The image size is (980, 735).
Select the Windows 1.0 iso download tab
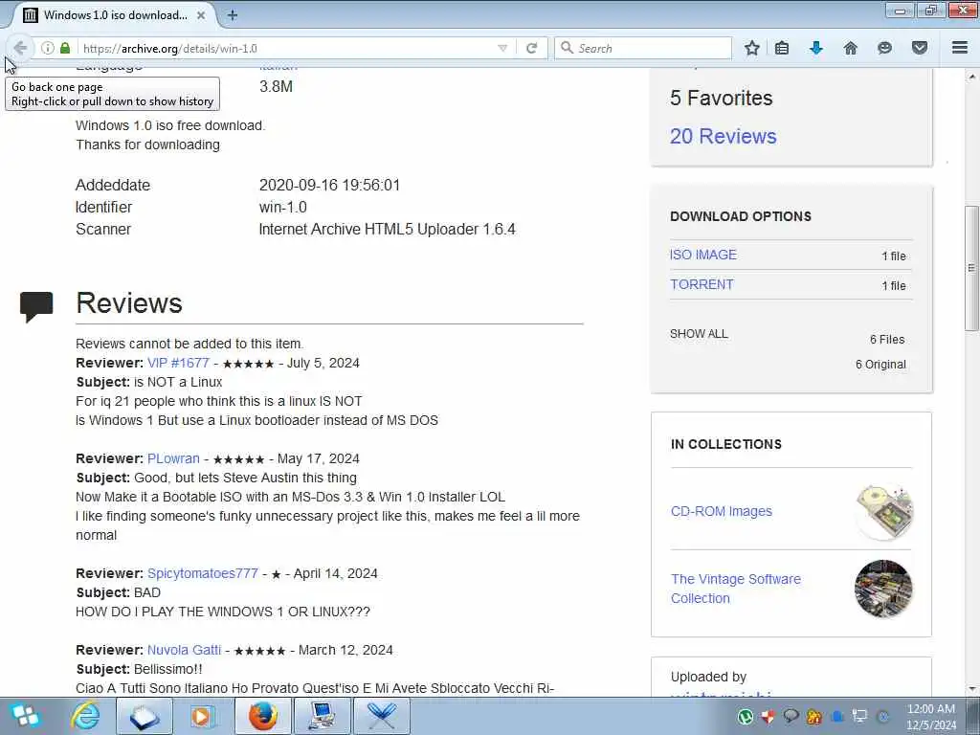pyautogui.click(x=115, y=15)
